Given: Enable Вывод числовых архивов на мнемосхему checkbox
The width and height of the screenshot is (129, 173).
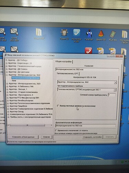Looking at the screenshot, I should click(x=58, y=106).
